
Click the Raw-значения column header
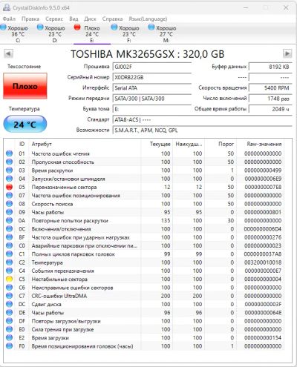[264, 144]
